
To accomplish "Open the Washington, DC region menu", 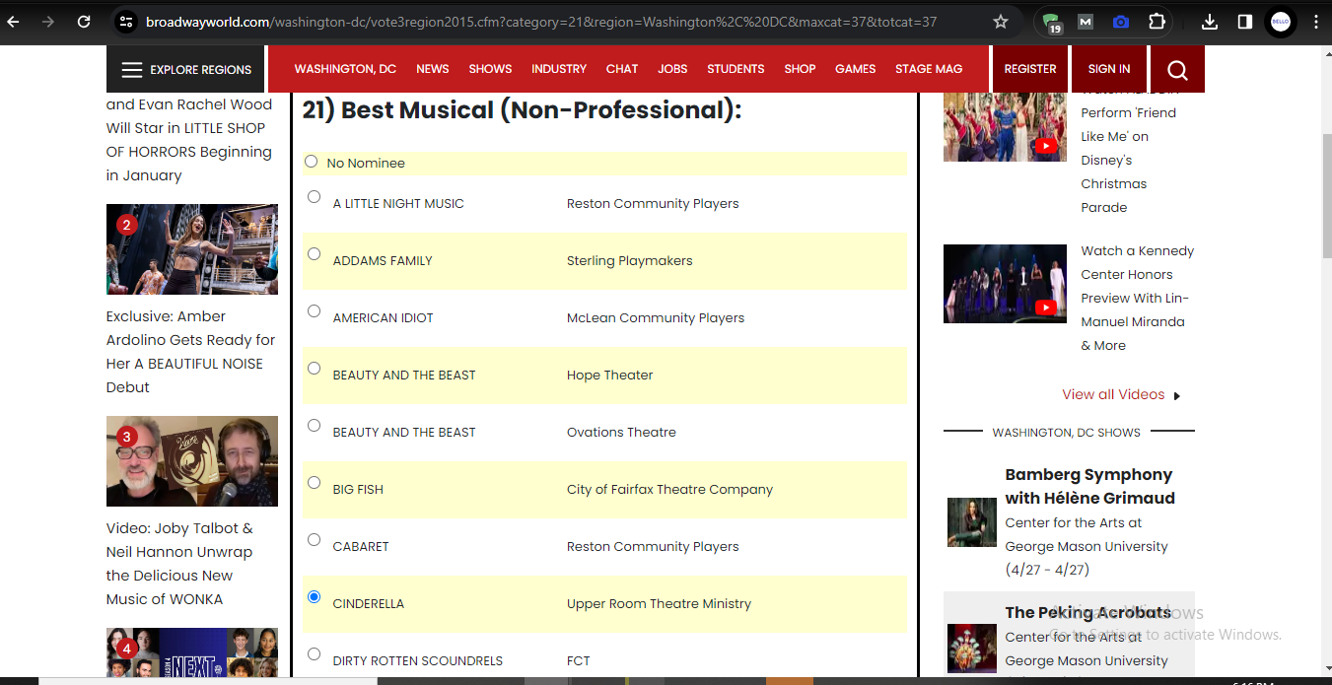I will point(345,69).
